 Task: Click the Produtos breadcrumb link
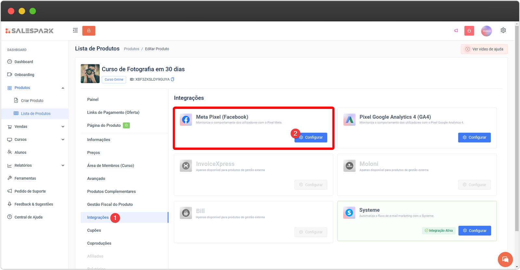pos(131,49)
